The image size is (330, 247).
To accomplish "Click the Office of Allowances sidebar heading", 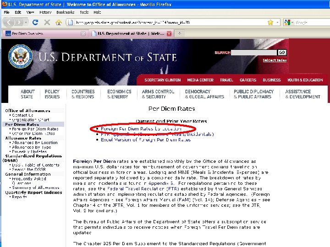I will [x=27, y=111].
